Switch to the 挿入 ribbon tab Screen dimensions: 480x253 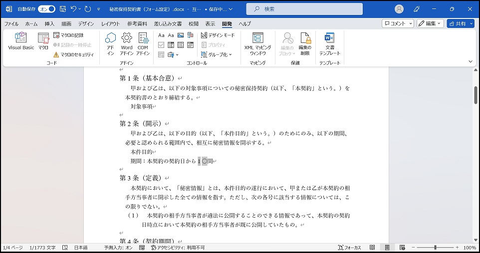coord(49,23)
